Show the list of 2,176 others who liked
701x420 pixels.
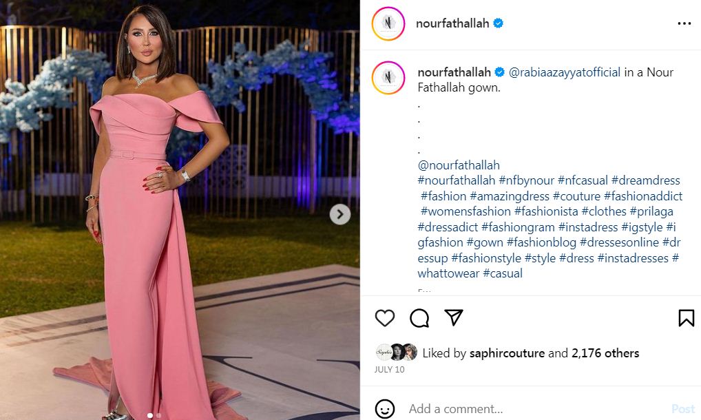[605, 353]
